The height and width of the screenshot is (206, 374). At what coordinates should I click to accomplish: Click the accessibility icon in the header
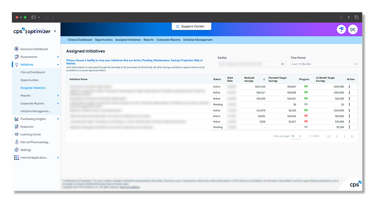tap(341, 29)
